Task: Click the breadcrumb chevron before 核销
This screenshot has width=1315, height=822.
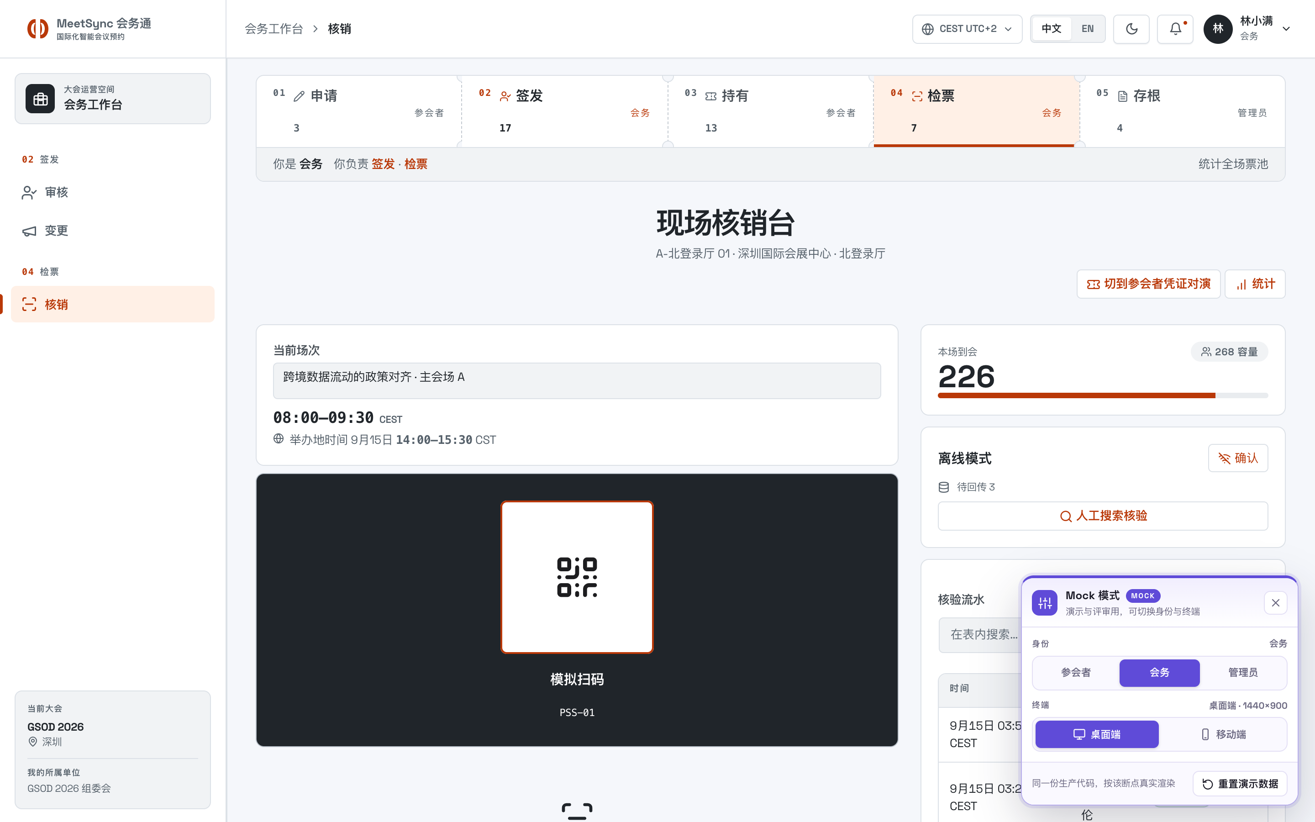Action: point(315,29)
